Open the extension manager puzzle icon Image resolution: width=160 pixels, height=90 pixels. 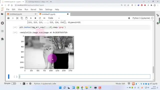pyautogui.click(x=2, y=39)
